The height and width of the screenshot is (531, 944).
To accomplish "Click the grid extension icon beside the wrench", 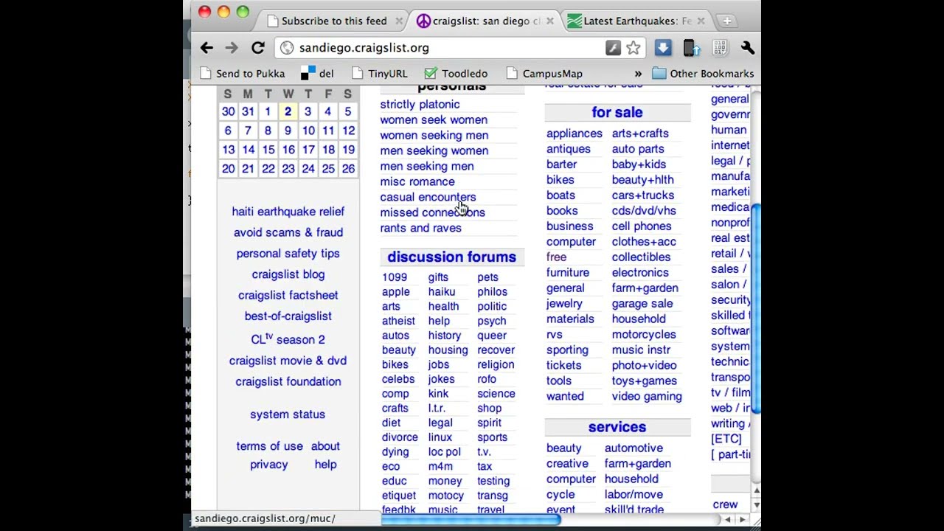I will (720, 48).
